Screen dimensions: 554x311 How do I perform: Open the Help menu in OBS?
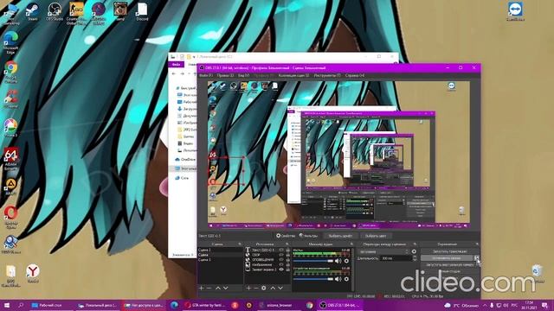point(354,75)
